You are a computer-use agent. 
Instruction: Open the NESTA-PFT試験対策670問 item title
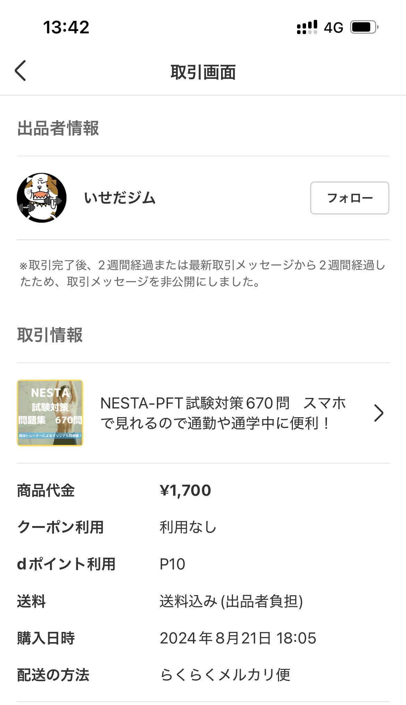point(223,413)
